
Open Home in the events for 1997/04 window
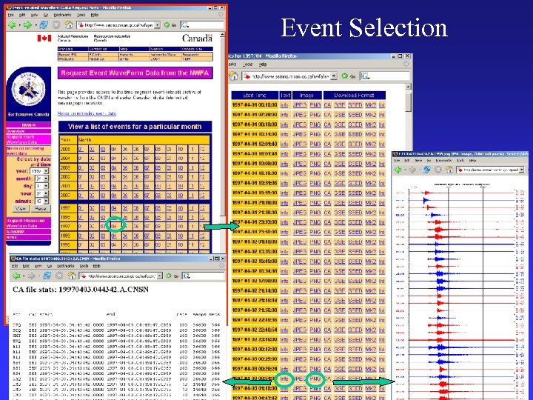[233, 76]
